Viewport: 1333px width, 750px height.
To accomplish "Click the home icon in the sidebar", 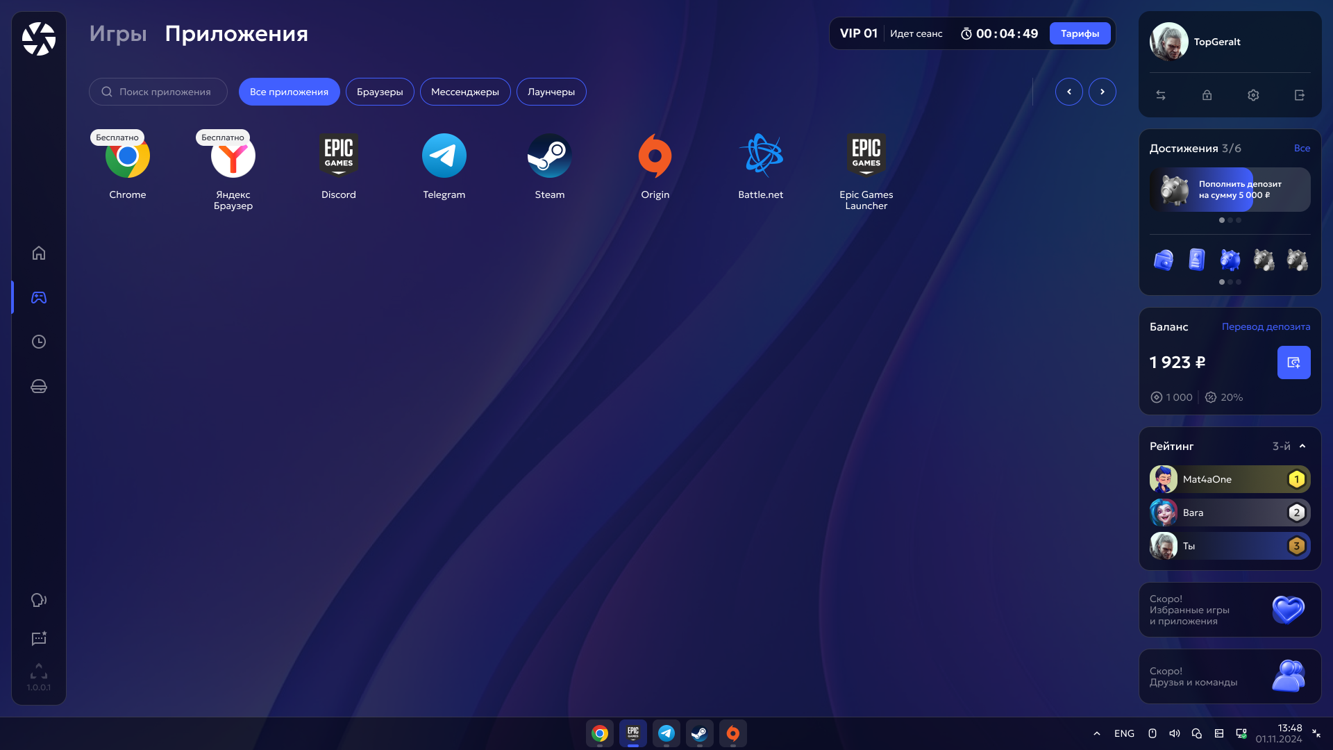I will [x=39, y=253].
